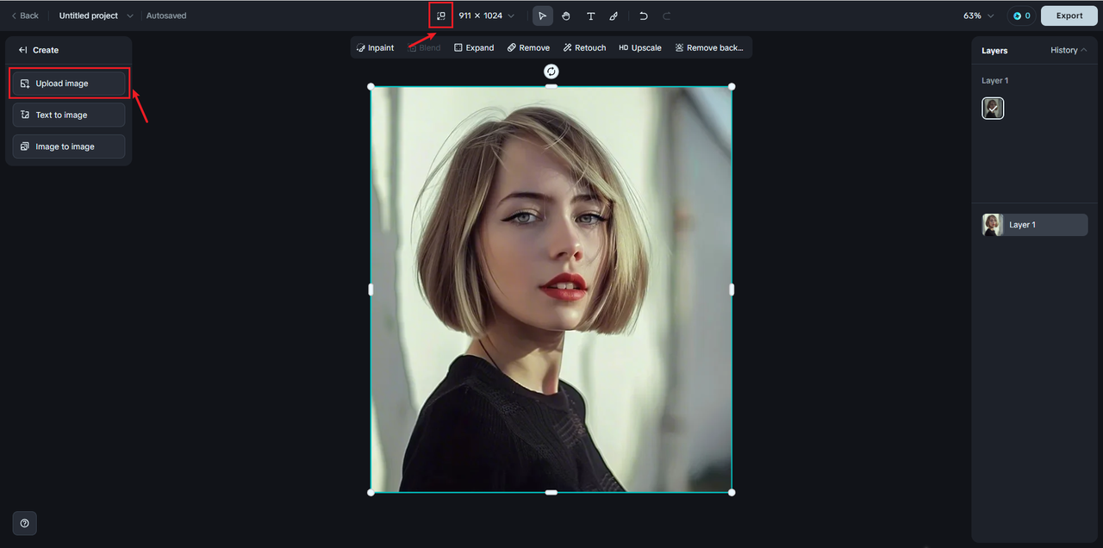
Task: Collapse the Create panel
Action: pyautogui.click(x=23, y=50)
